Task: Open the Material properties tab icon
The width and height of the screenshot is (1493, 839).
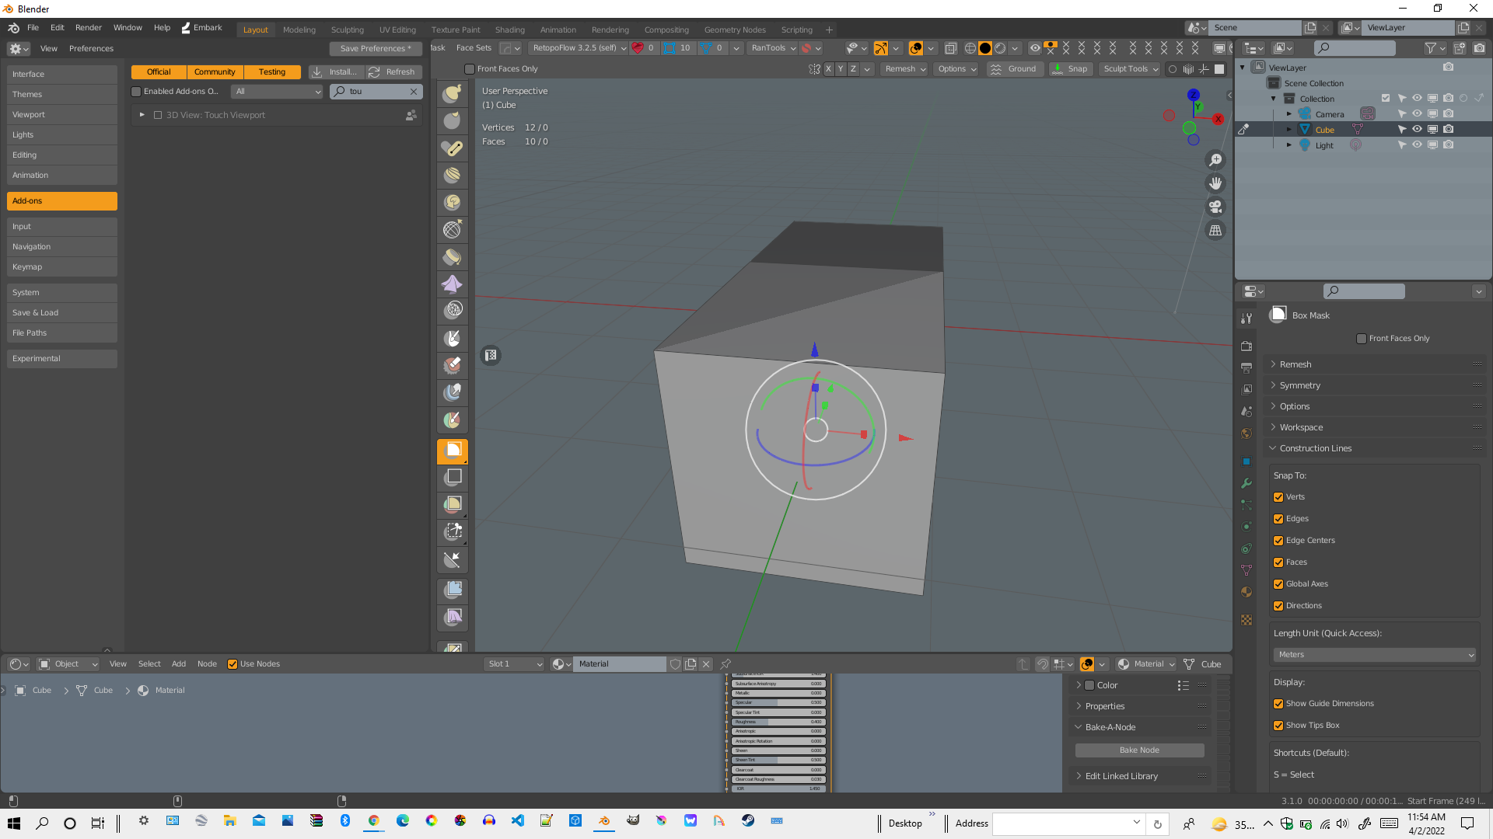Action: click(x=1246, y=592)
